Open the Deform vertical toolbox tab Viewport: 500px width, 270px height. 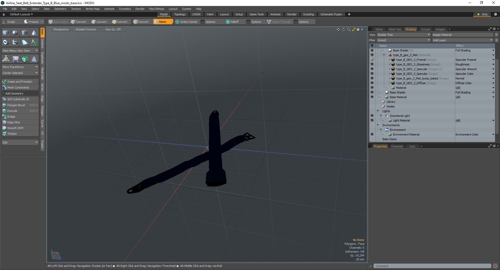click(x=42, y=44)
